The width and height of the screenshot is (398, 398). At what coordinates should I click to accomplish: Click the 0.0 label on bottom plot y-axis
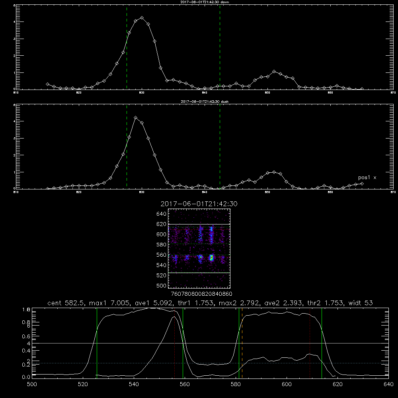click(x=26, y=377)
